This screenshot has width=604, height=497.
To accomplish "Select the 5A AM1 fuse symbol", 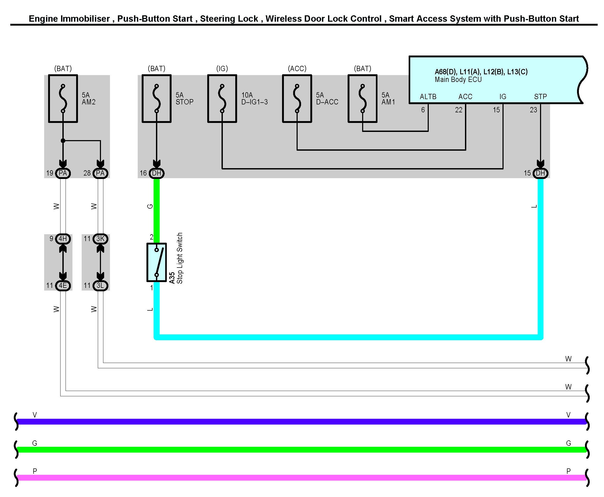I will pos(362,99).
